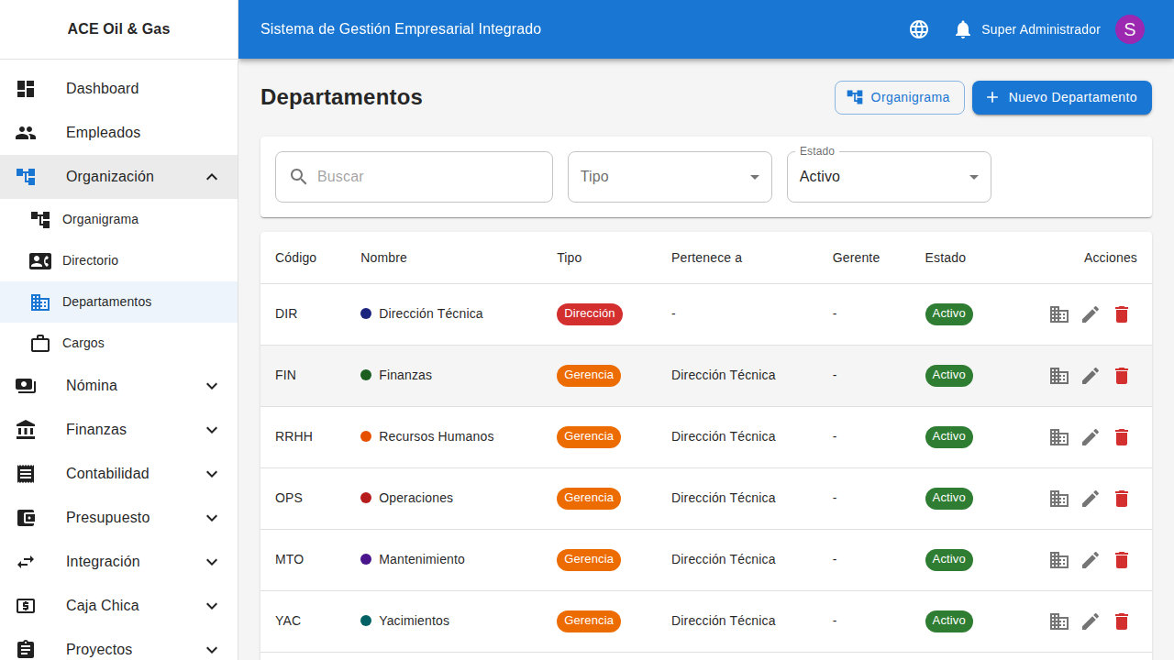This screenshot has width=1174, height=660.
Task: Collapse the Organización section in sidebar
Action: tap(212, 176)
